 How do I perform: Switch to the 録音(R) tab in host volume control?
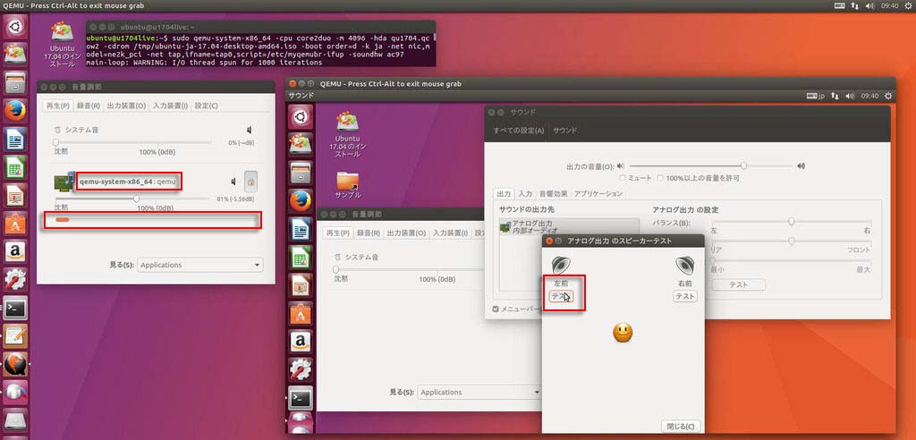[89, 106]
